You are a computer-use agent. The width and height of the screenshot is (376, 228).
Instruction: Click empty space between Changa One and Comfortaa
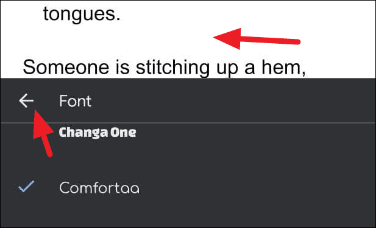point(188,161)
